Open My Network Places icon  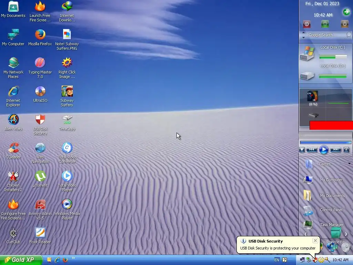[13, 68]
